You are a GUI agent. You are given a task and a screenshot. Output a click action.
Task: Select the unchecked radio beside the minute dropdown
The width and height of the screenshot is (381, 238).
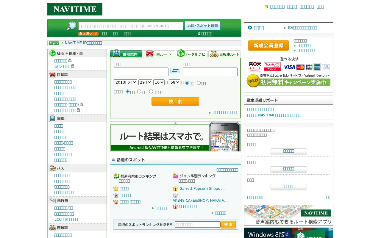click(x=199, y=83)
